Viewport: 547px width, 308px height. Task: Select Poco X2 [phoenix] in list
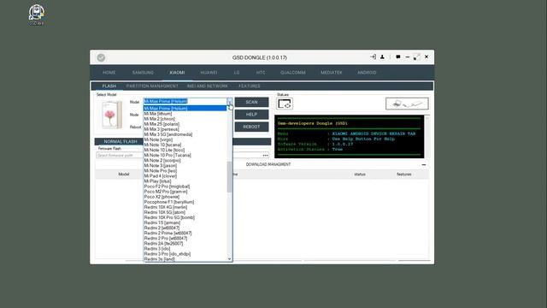point(185,197)
